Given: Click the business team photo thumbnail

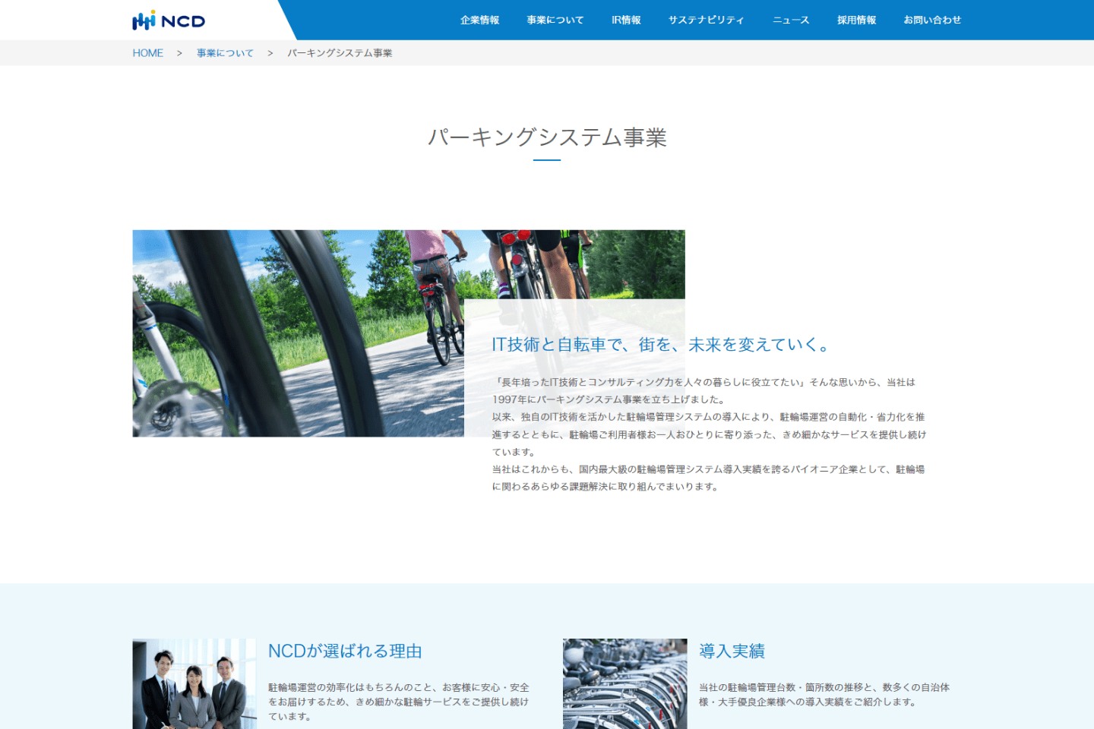Looking at the screenshot, I should tap(194, 683).
